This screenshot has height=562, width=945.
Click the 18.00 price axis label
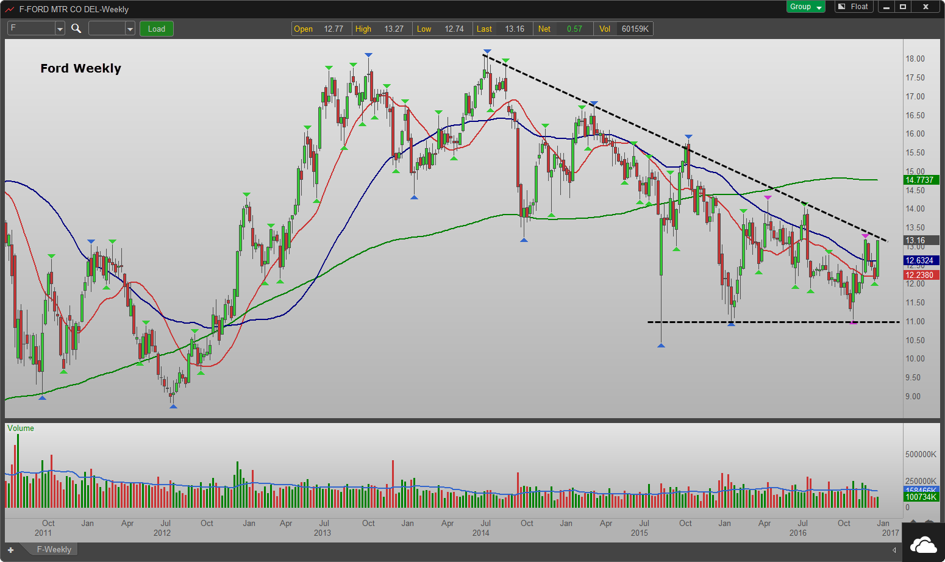(915, 59)
